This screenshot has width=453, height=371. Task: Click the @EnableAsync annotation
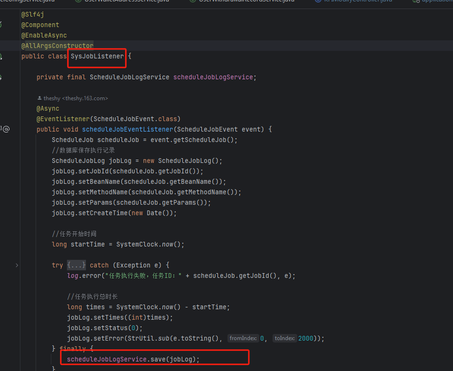[x=44, y=35]
